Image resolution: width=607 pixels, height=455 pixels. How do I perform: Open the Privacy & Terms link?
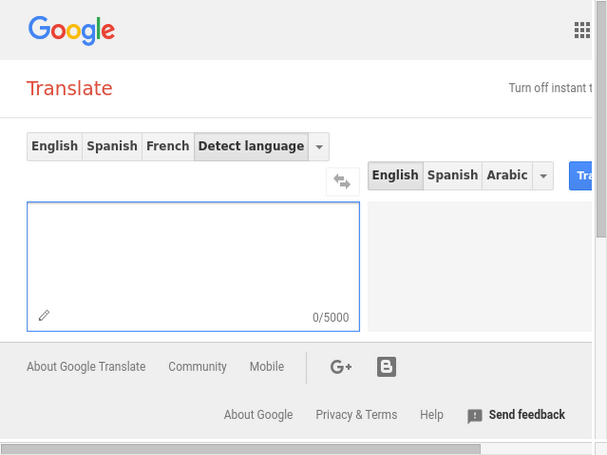(356, 415)
